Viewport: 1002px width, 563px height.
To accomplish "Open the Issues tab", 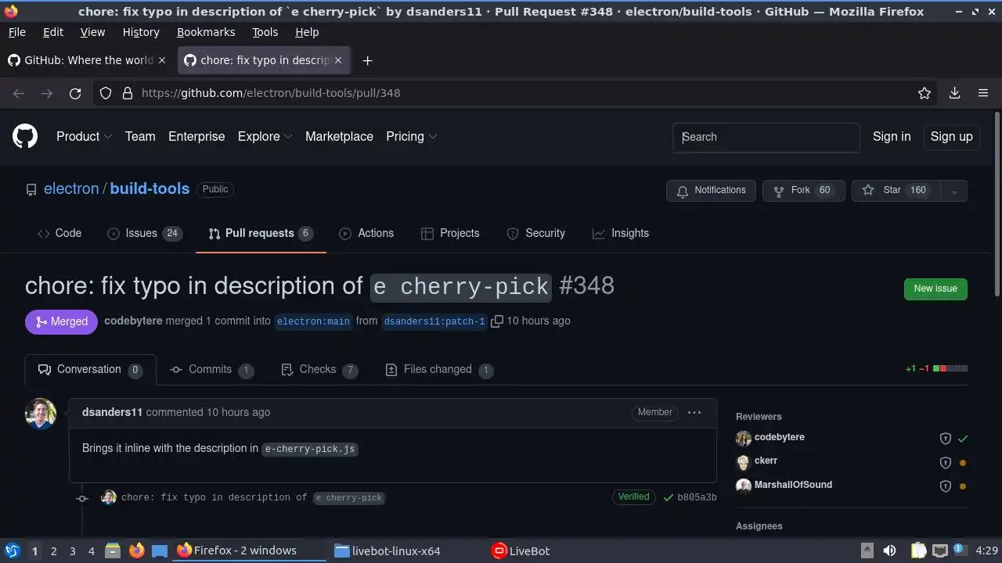I will 144,233.
